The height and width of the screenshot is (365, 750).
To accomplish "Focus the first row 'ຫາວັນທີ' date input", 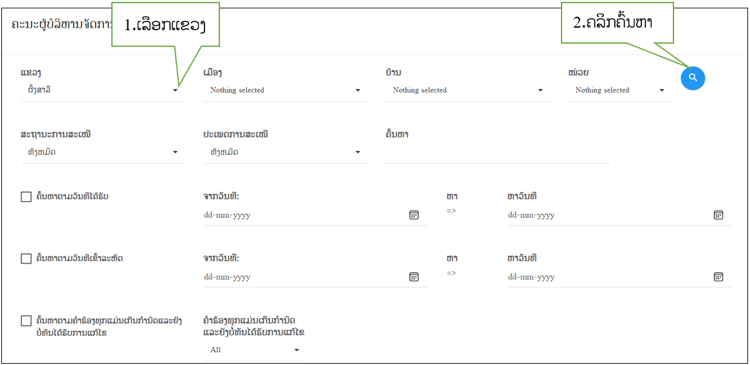I will (x=607, y=215).
